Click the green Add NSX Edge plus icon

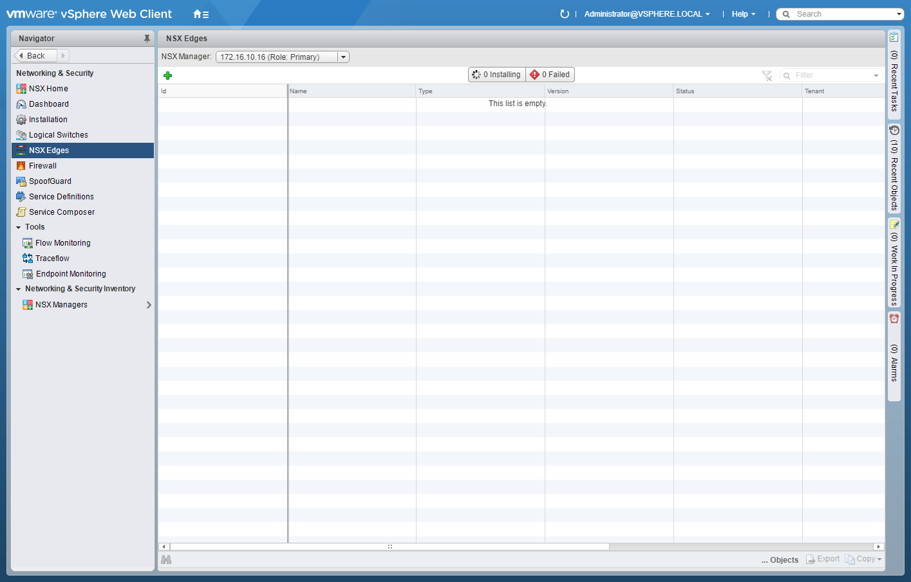168,75
